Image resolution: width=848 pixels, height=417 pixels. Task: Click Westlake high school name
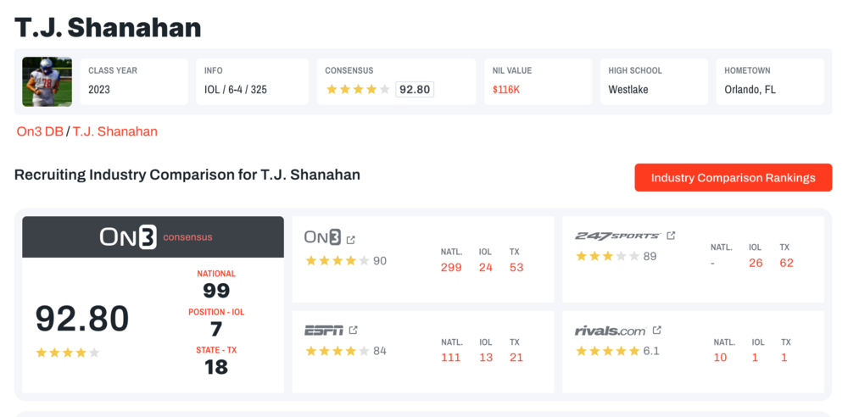point(628,89)
